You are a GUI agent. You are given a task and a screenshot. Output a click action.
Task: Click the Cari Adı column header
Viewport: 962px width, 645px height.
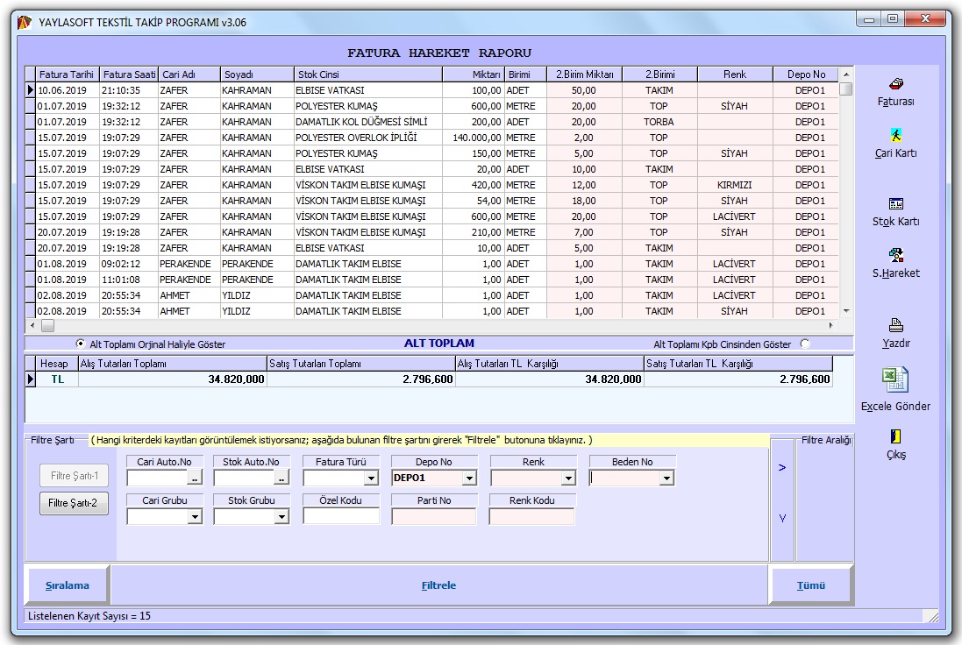189,74
